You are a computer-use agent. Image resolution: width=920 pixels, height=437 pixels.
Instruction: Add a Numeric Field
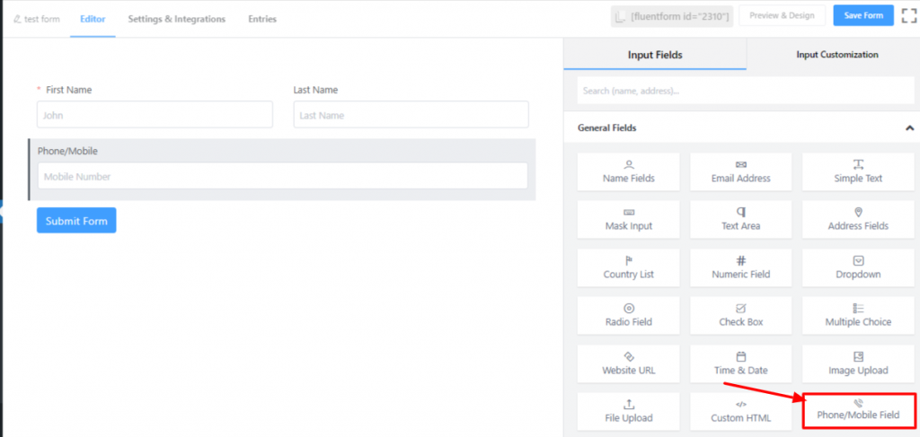click(740, 267)
